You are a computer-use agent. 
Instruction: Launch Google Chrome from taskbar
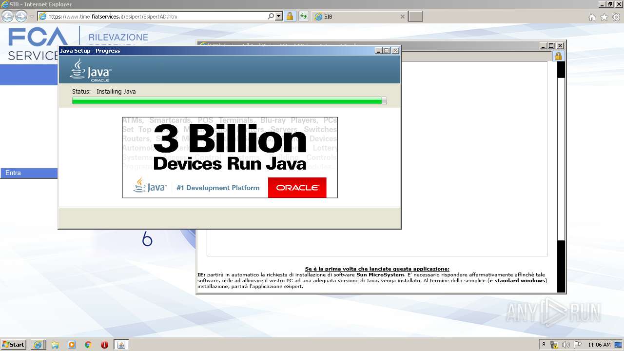[x=88, y=345]
